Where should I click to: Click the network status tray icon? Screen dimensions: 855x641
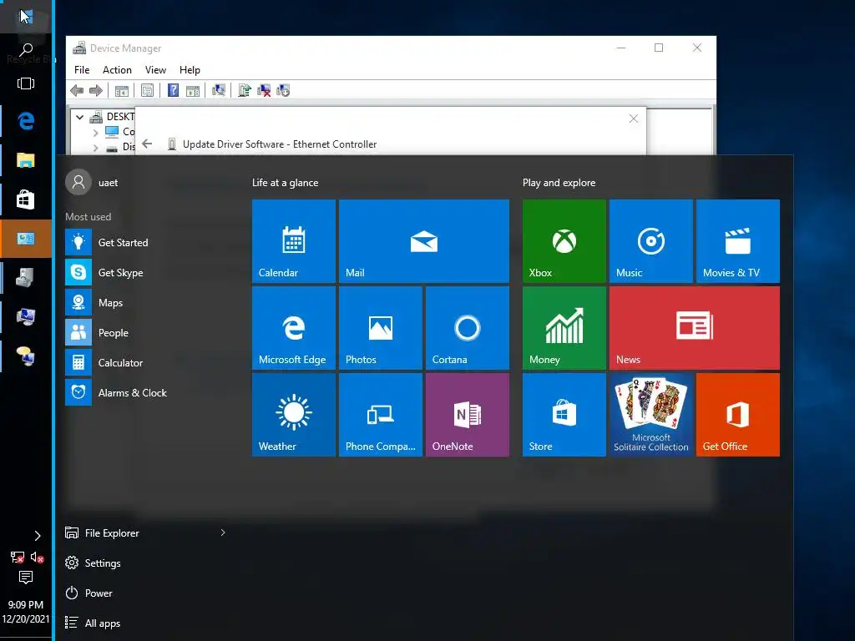(x=17, y=557)
